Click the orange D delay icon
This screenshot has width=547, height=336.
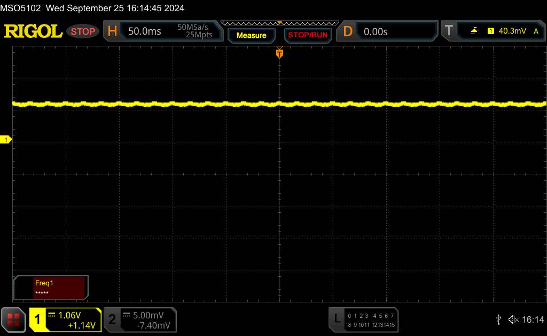click(x=348, y=31)
